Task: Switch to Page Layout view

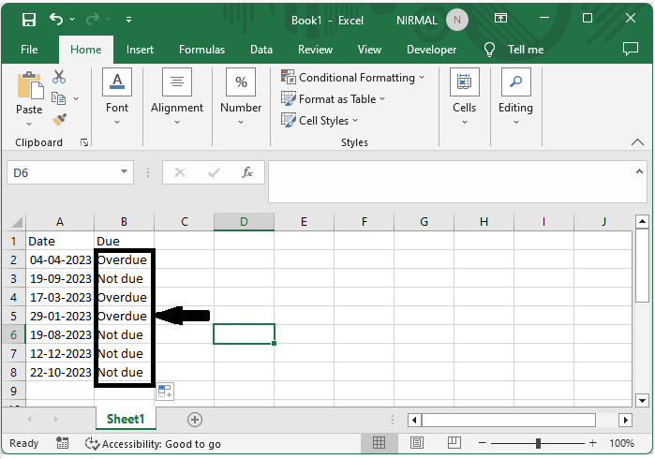Action: click(413, 443)
